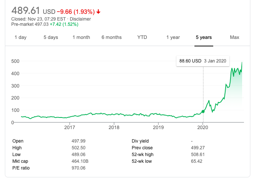The image size is (259, 180).
Task: Switch to the 1 day tab
Action: pos(20,37)
